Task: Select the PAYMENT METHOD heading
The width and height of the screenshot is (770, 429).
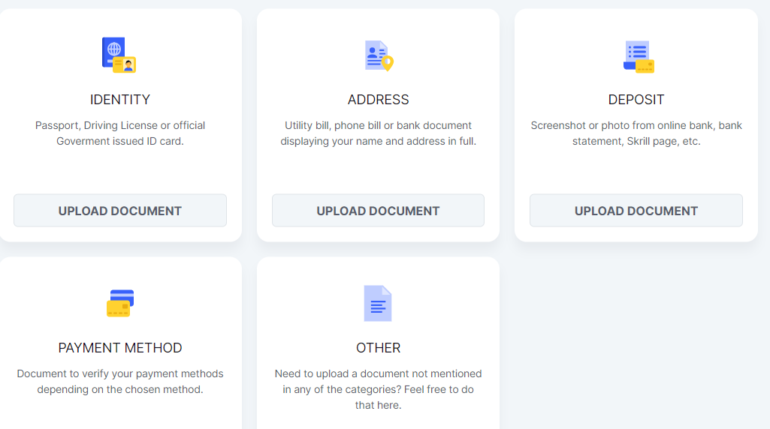Action: click(120, 348)
